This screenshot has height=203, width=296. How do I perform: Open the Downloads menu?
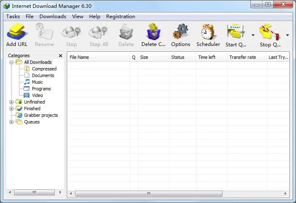[x=53, y=17]
